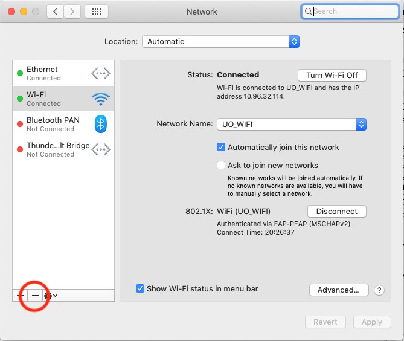Open the help question mark button
404x341 pixels.
click(379, 290)
